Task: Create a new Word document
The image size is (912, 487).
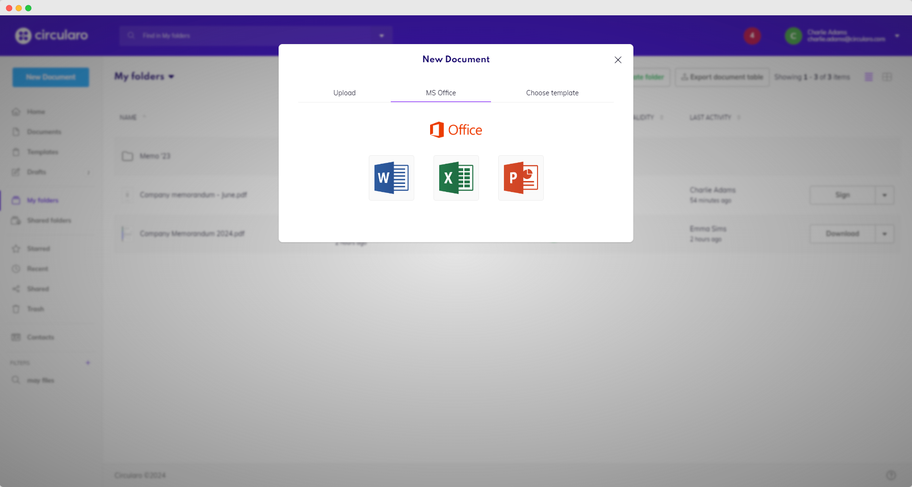Action: pos(391,178)
